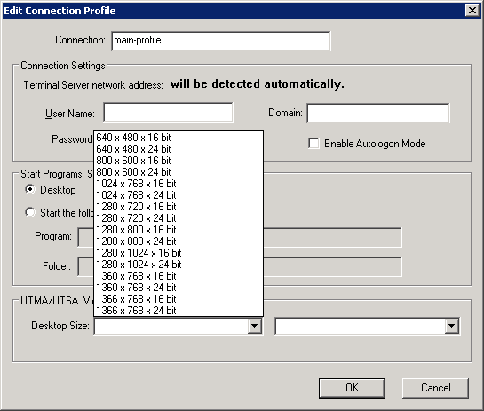Select 1280 x 800 x 16 bit entry
The image size is (484, 411).
click(179, 230)
